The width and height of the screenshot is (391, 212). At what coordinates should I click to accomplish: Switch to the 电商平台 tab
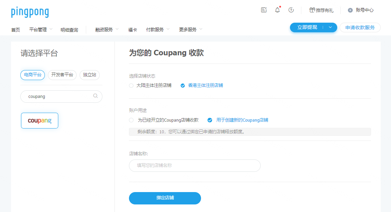tap(33, 75)
